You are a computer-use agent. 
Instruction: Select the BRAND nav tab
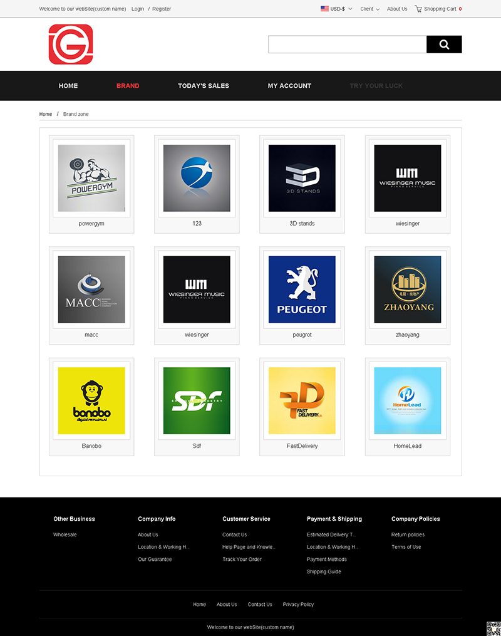pos(128,86)
